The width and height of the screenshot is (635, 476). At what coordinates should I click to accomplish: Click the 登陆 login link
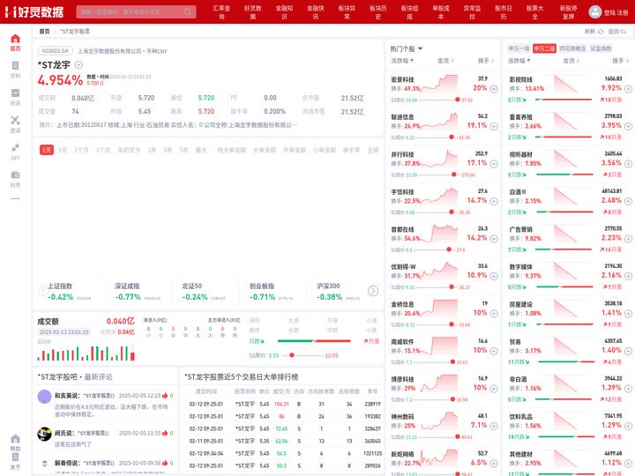click(609, 12)
